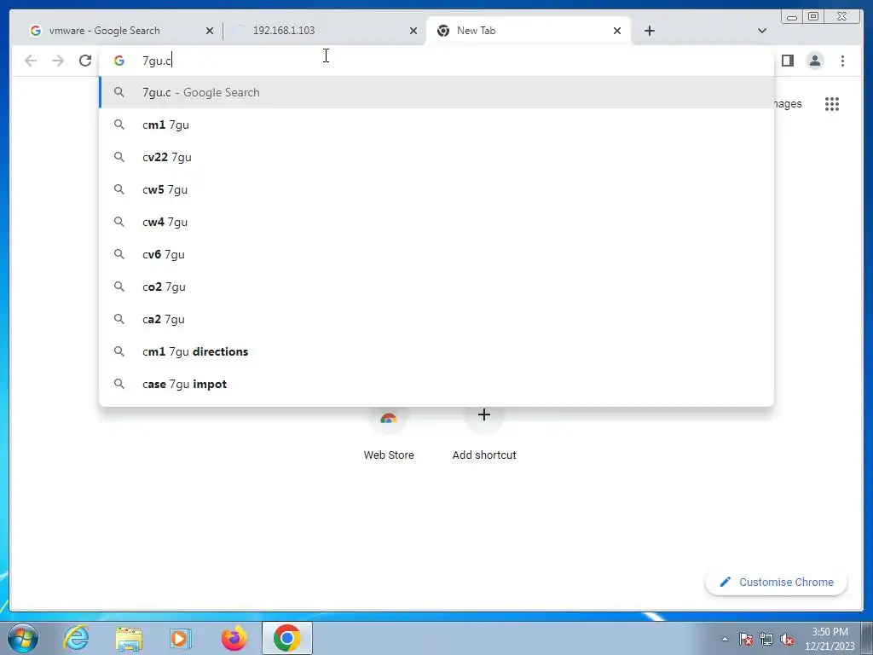Click the Chrome taskbar icon
This screenshot has width=873, height=655.
tap(287, 638)
